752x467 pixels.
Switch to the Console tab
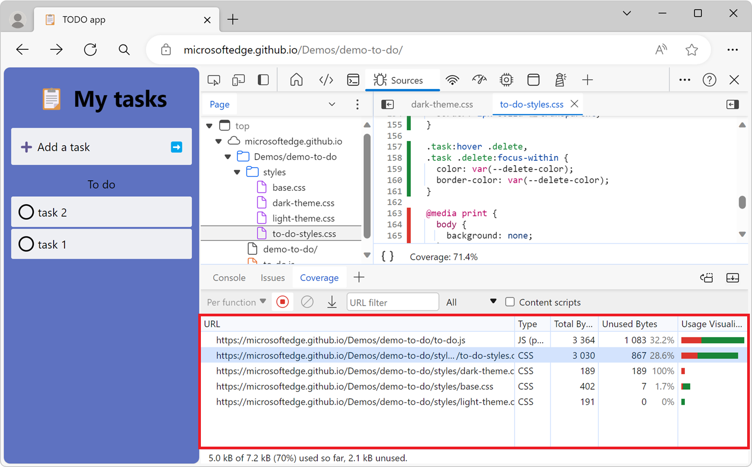pos(229,277)
